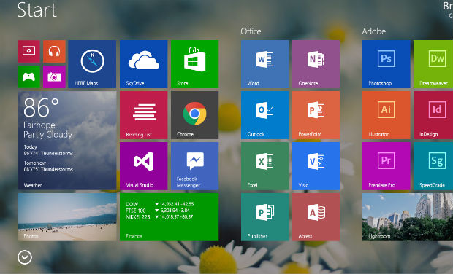The height and width of the screenshot is (274, 453).
Task: Open the Outlook tile
Action: tap(265, 115)
